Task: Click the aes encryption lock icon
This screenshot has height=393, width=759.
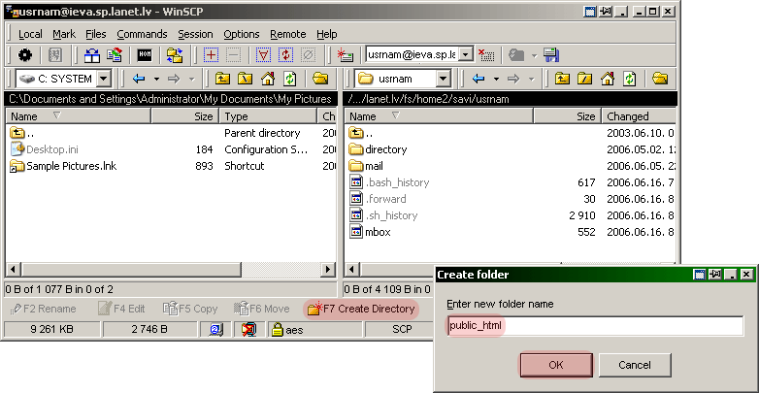Action: coord(278,330)
